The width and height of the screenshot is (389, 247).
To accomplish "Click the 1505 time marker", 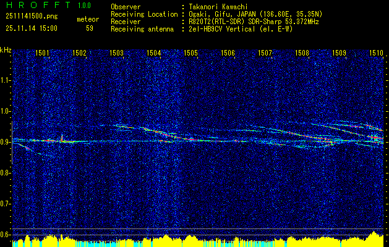I will 190,54.
